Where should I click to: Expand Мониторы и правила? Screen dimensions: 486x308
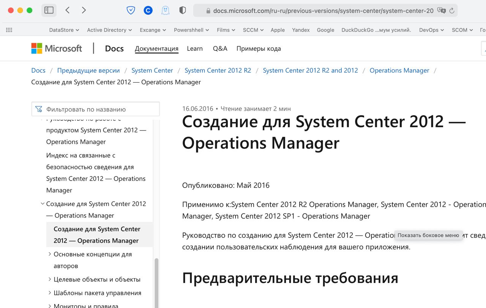coord(50,306)
